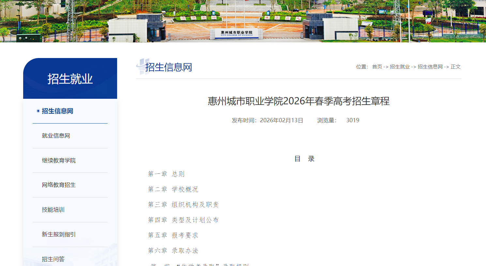Select 招生信息网 in the sidebar
The image size is (486, 266).
[x=58, y=111]
